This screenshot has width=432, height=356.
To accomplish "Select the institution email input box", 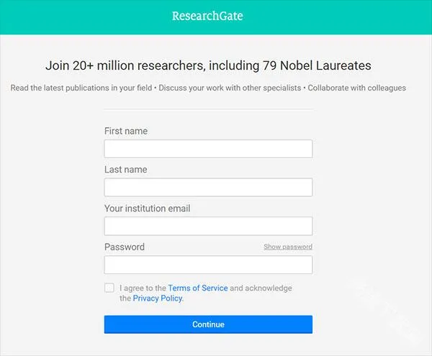I will [x=208, y=227].
